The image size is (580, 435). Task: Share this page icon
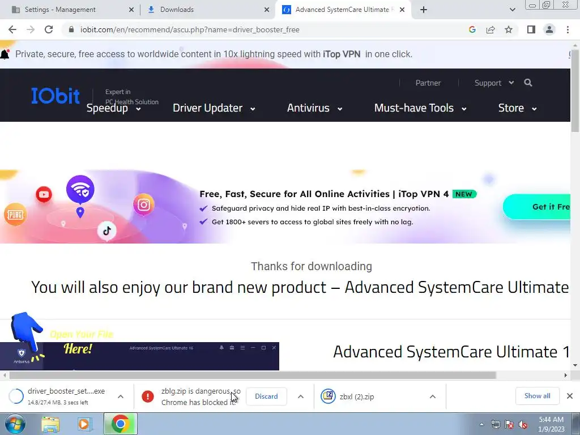click(x=491, y=29)
